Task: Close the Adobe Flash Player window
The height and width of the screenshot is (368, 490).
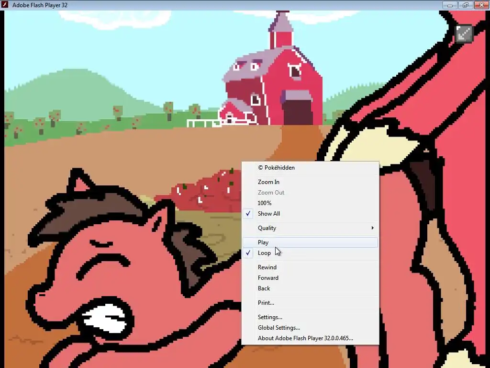Action: click(x=481, y=5)
